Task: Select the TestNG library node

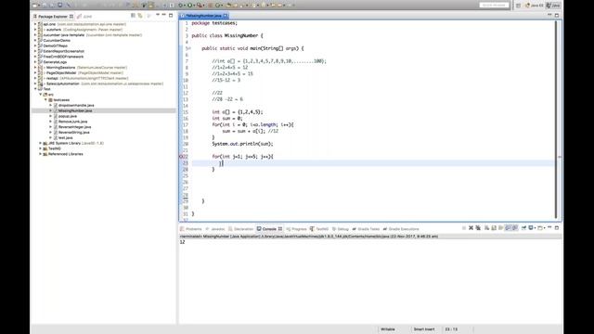Action: (x=54, y=148)
